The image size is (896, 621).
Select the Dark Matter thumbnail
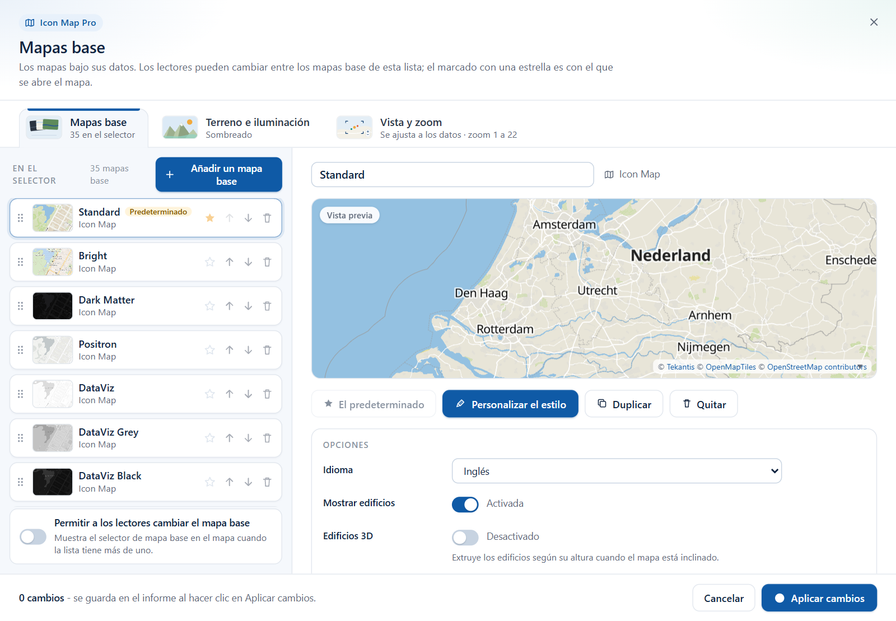coord(53,306)
